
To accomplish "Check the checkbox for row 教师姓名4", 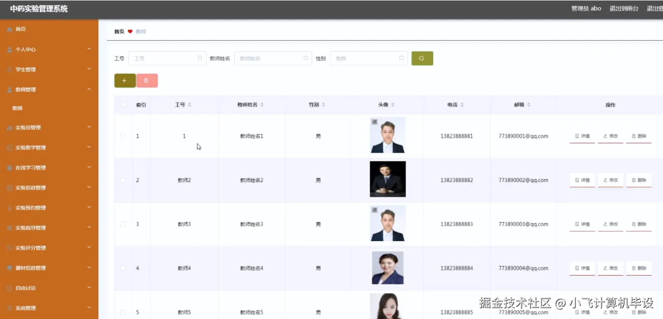I will tap(123, 268).
